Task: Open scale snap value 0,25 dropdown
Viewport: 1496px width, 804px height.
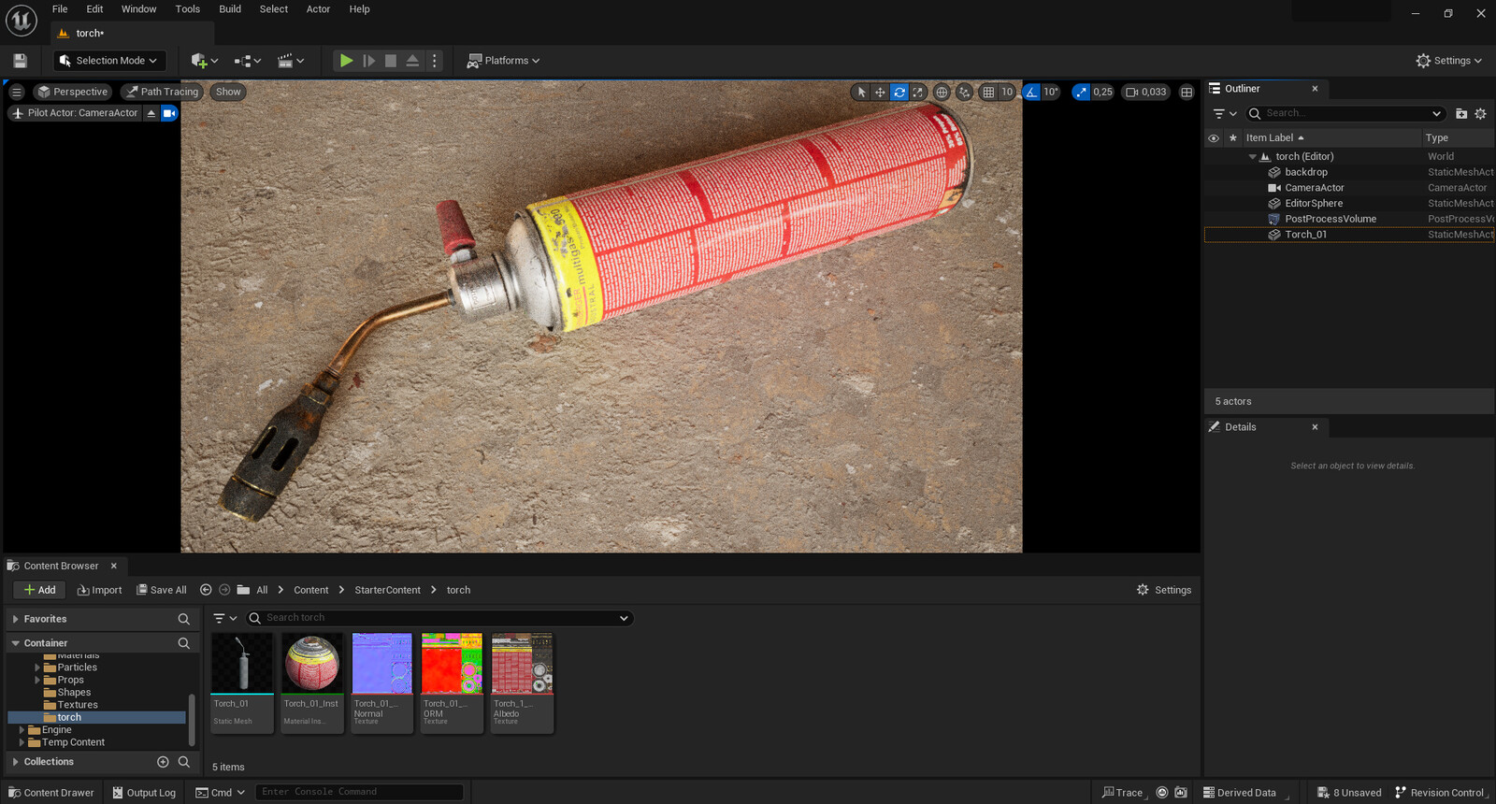Action: coord(1103,92)
